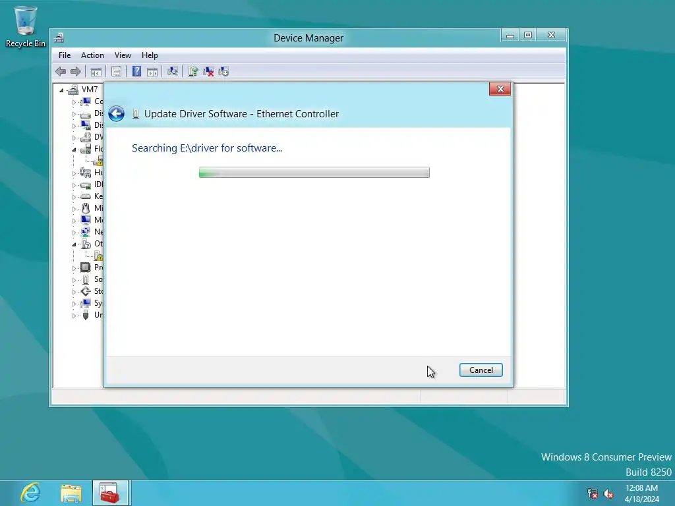Select the processor chip icon in device tree
The height and width of the screenshot is (506, 675).
pyautogui.click(x=86, y=267)
